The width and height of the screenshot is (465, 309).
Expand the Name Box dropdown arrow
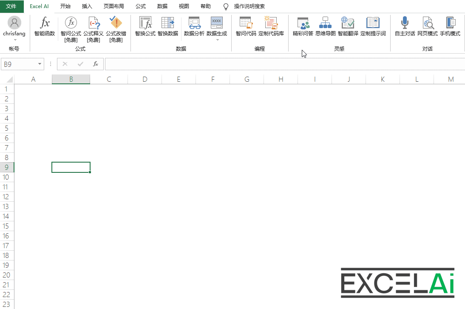[40, 64]
